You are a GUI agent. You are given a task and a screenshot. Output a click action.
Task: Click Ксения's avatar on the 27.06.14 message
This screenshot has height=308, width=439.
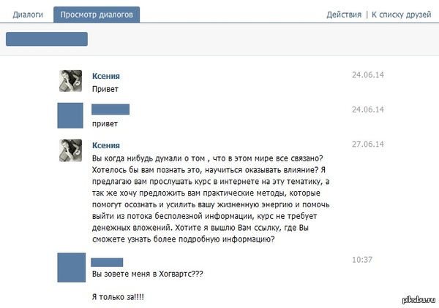tap(70, 150)
